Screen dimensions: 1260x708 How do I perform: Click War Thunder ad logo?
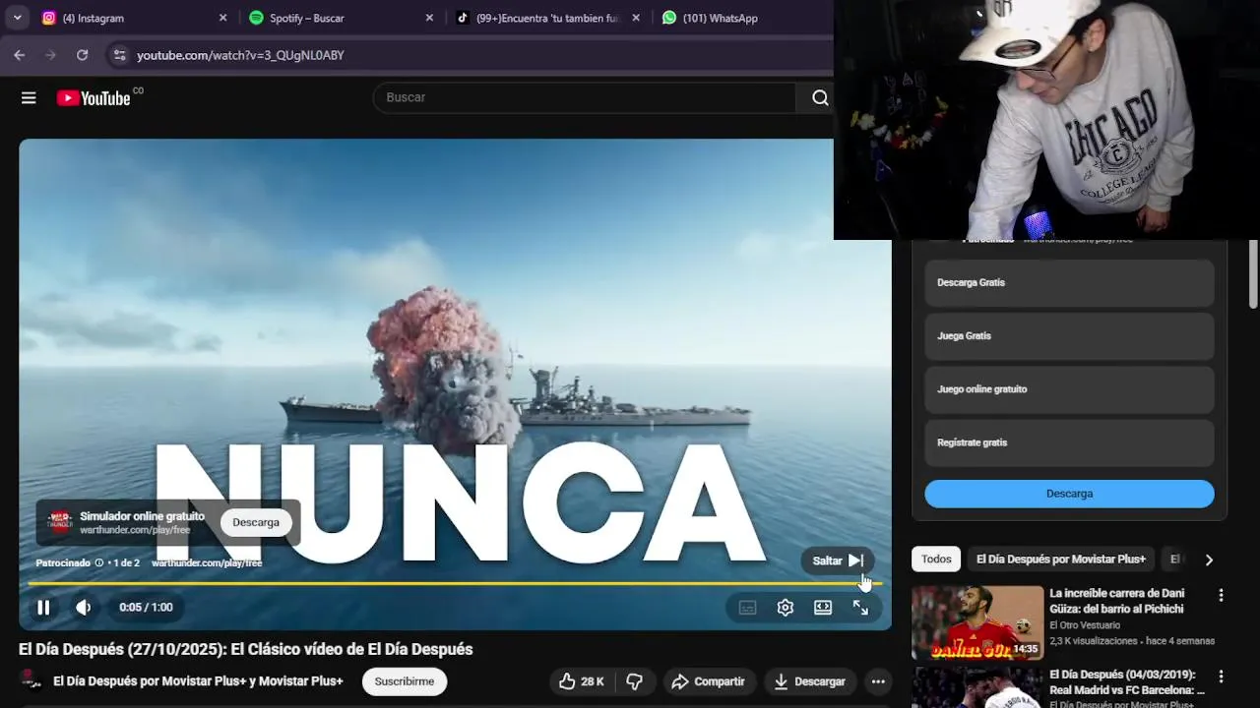[x=60, y=522]
